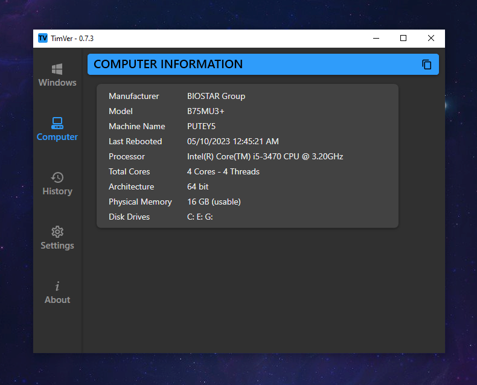Select the 'Processor' label
This screenshot has height=385, width=477.
tap(127, 157)
